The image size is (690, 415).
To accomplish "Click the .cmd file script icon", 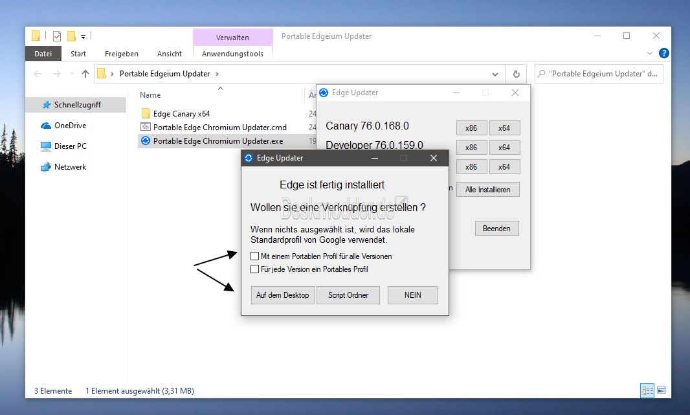I will point(146,127).
